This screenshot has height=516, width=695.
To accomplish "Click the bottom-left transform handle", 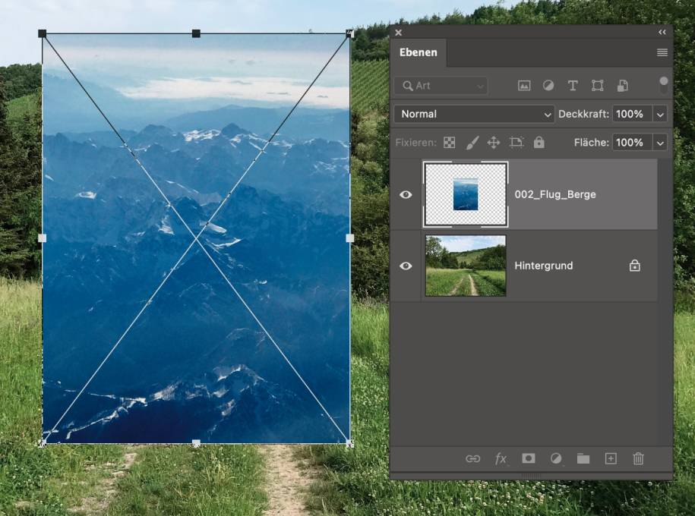I will tap(43, 443).
